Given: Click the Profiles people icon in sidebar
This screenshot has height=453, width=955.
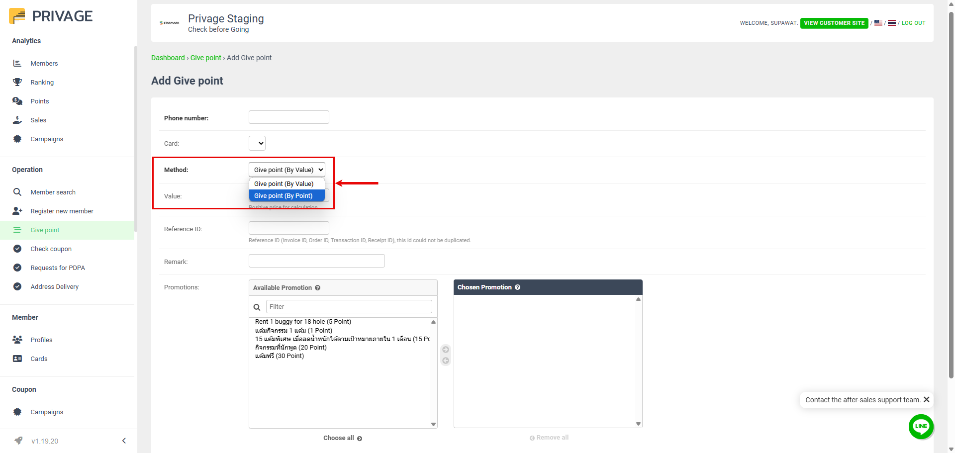Looking at the screenshot, I should [17, 340].
